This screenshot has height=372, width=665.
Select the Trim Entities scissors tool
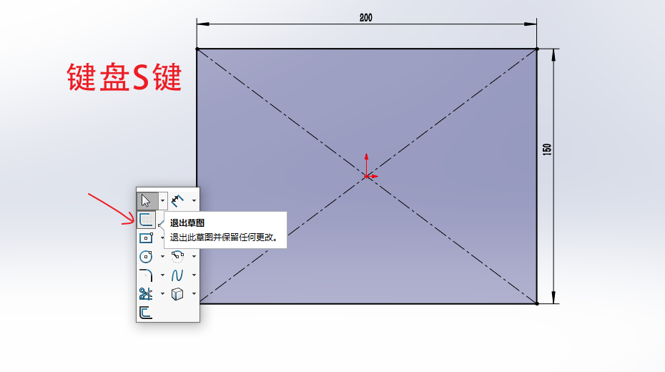146,293
